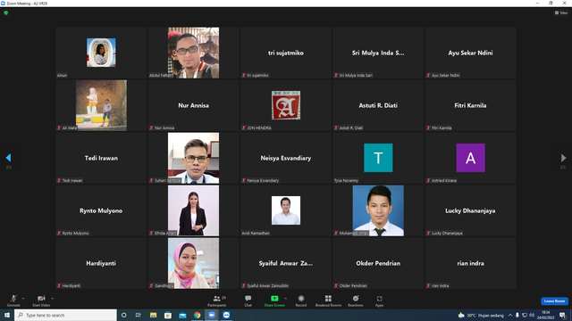Screen dimensions: 572x321
Task: Start Video camera
Action: tap(41, 300)
